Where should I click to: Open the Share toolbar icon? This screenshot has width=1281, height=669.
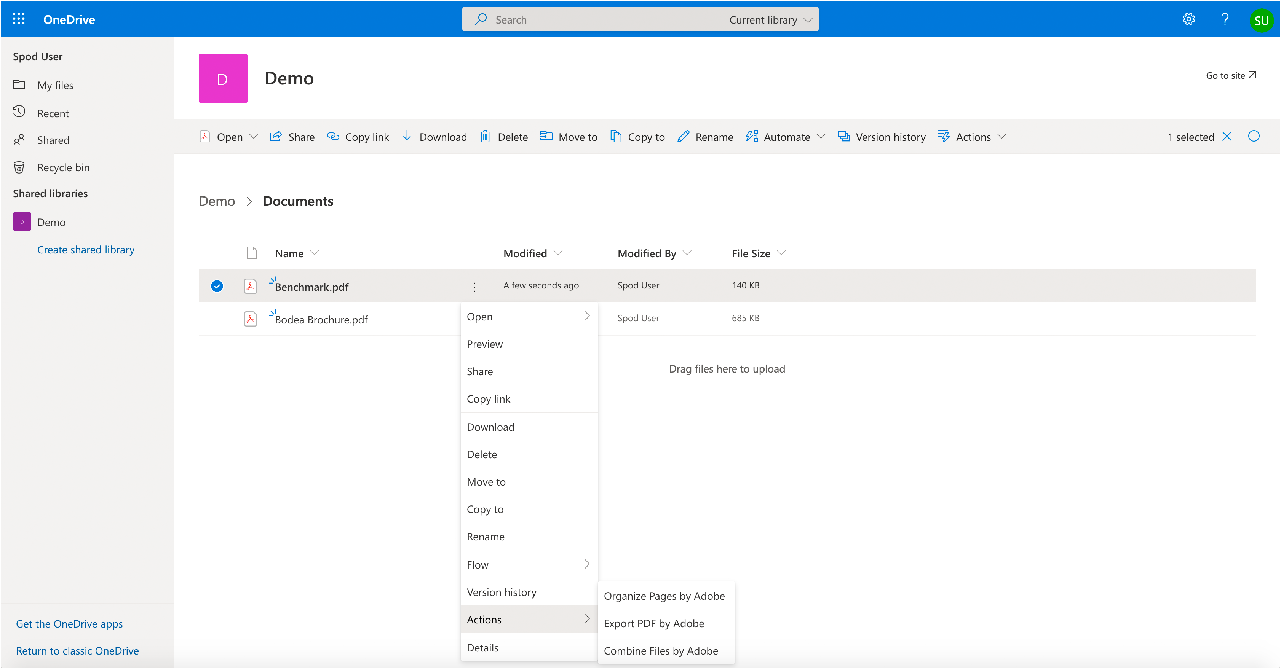pyautogui.click(x=276, y=137)
